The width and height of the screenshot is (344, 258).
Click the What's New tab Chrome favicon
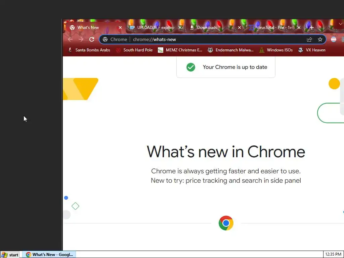[72, 28]
